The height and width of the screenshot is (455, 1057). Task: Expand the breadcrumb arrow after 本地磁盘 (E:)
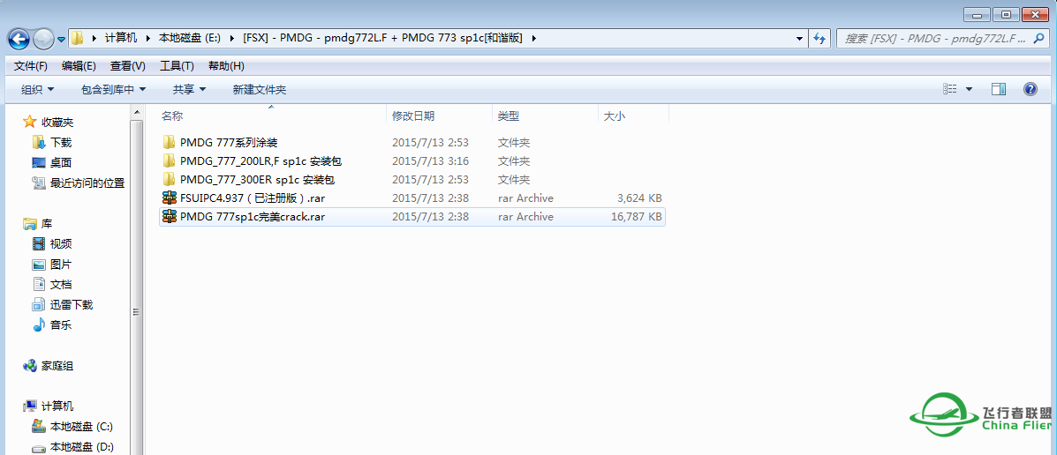click(x=232, y=39)
